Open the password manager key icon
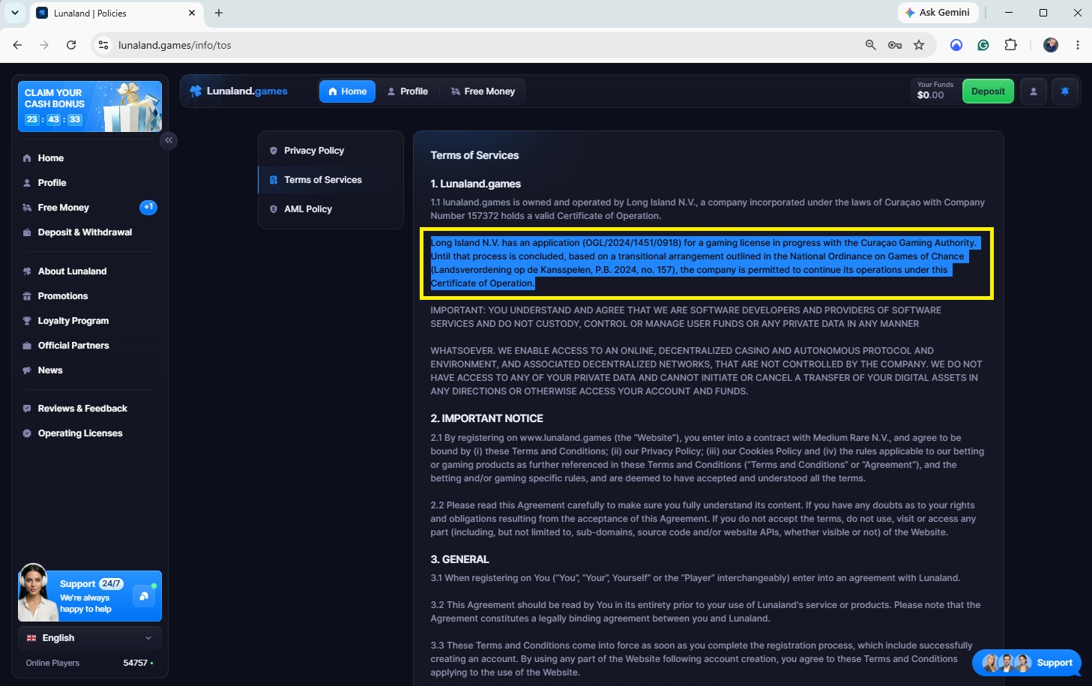The width and height of the screenshot is (1092, 686). coord(895,45)
